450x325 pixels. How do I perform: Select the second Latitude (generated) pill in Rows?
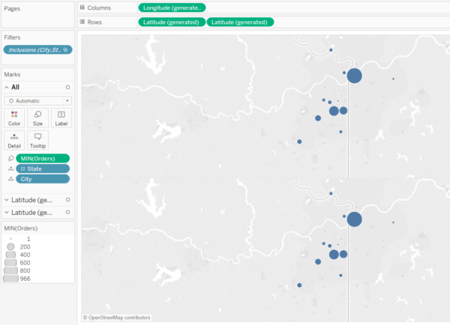(x=240, y=22)
